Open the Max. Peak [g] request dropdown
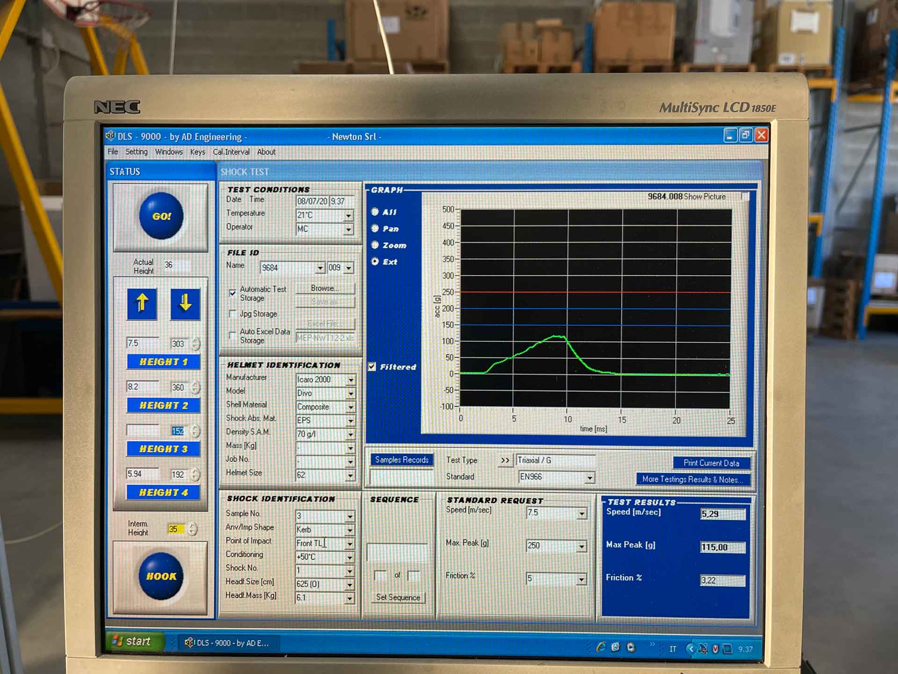This screenshot has width=898, height=674. [581, 546]
